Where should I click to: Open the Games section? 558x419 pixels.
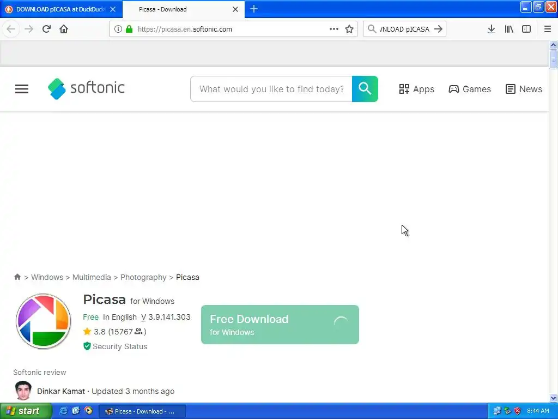[469, 89]
